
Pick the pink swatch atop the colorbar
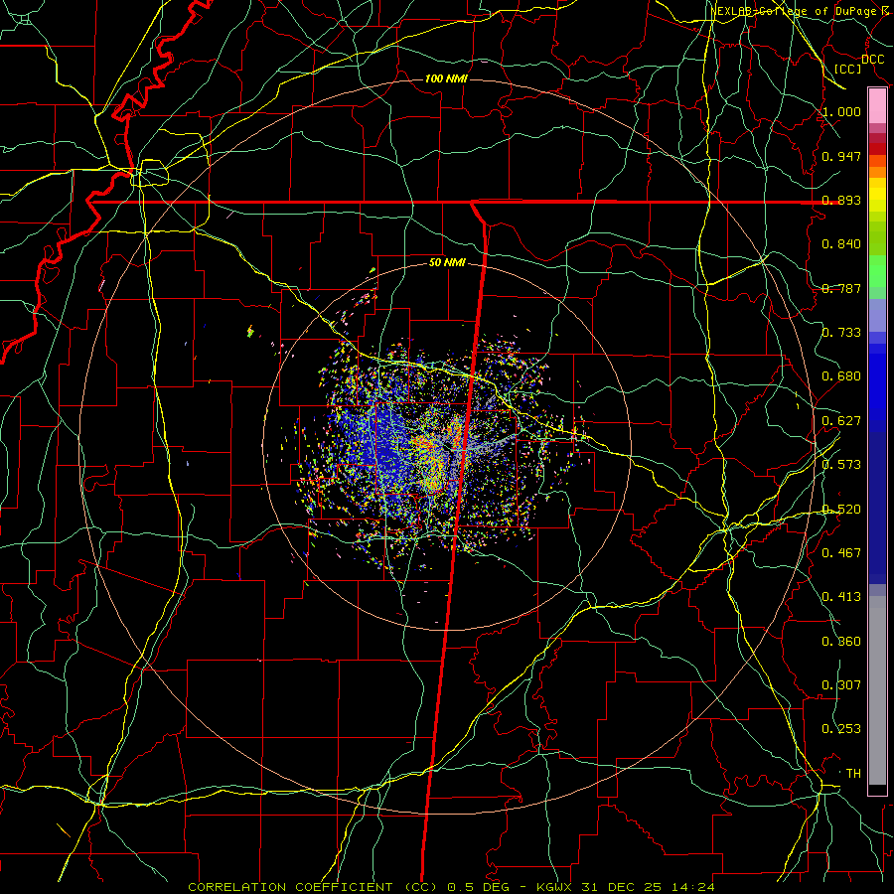click(877, 106)
